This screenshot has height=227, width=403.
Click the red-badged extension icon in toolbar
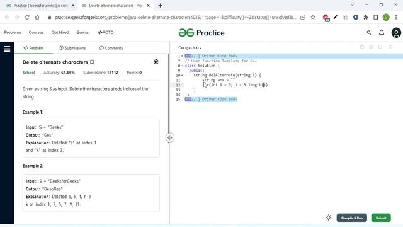click(326, 18)
